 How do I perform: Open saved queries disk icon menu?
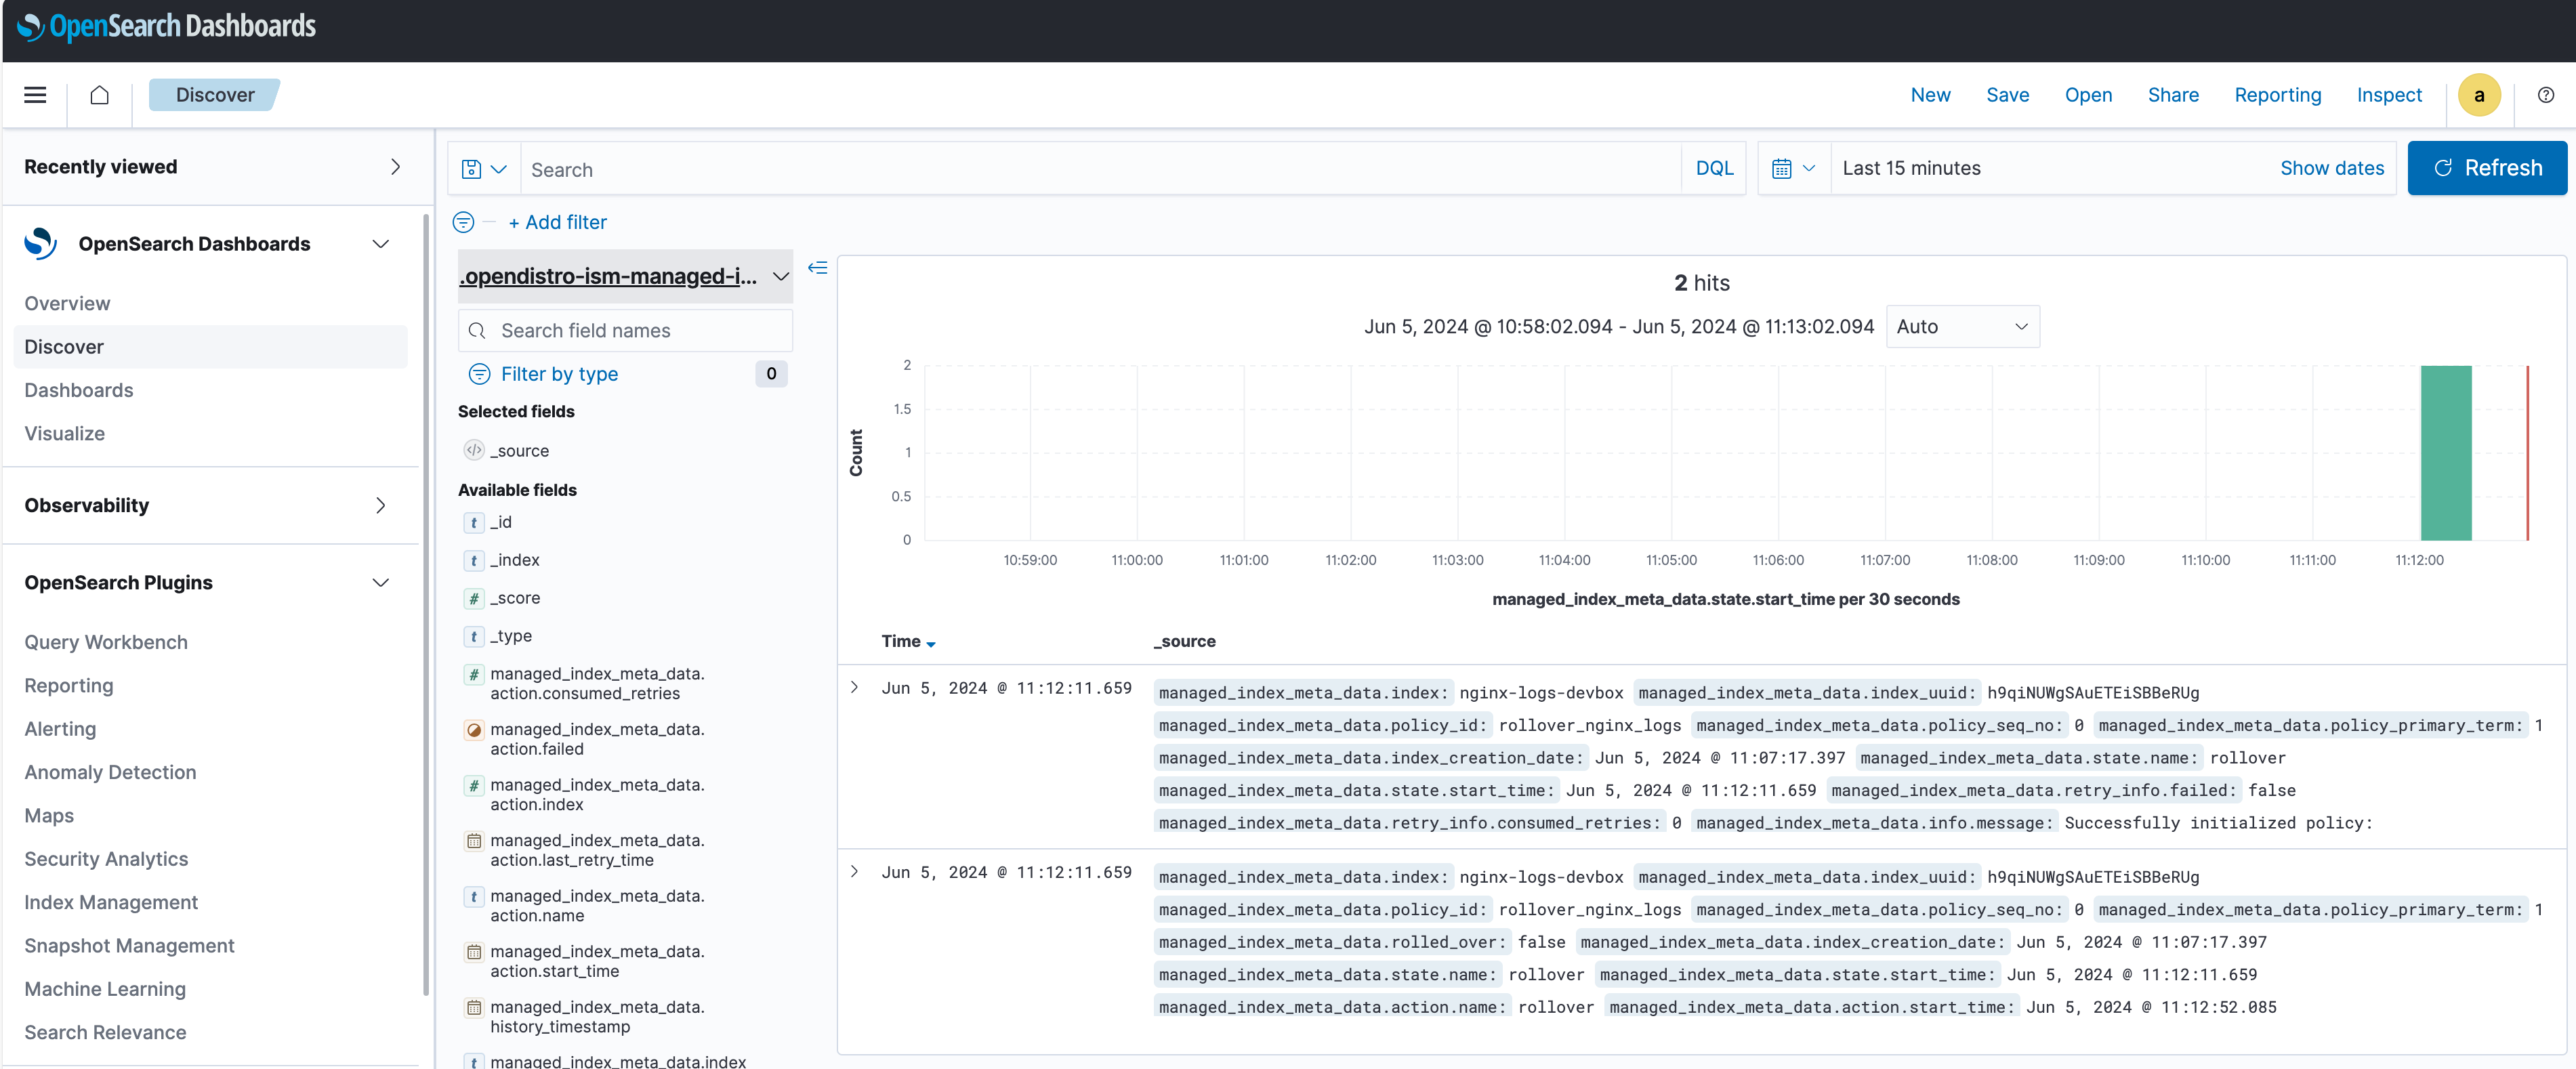click(x=484, y=169)
